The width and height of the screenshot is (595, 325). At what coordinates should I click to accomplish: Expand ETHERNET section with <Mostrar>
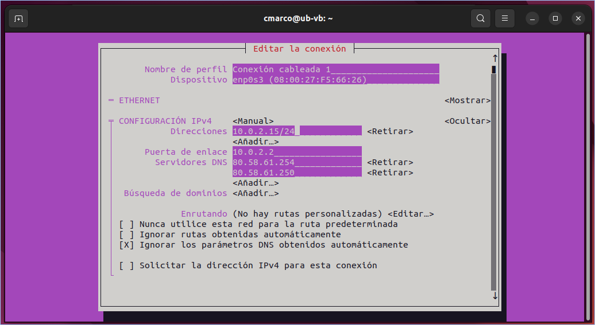pos(467,100)
